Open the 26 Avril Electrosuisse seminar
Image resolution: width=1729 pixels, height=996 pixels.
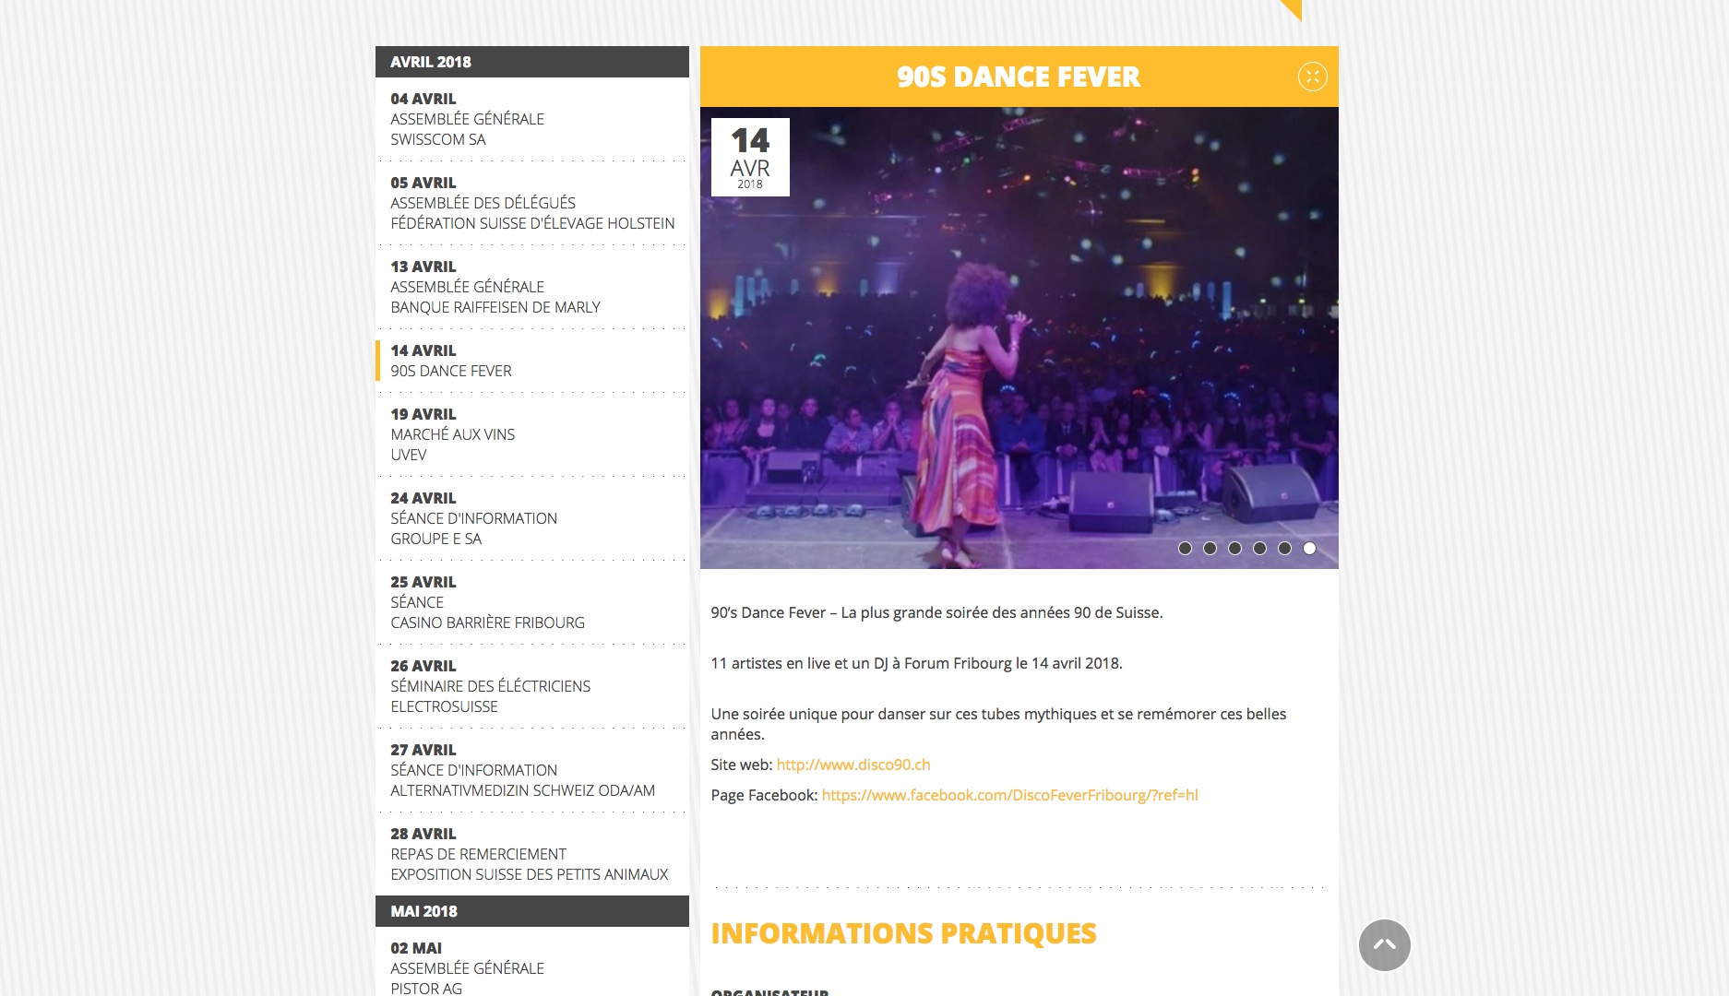coord(532,686)
